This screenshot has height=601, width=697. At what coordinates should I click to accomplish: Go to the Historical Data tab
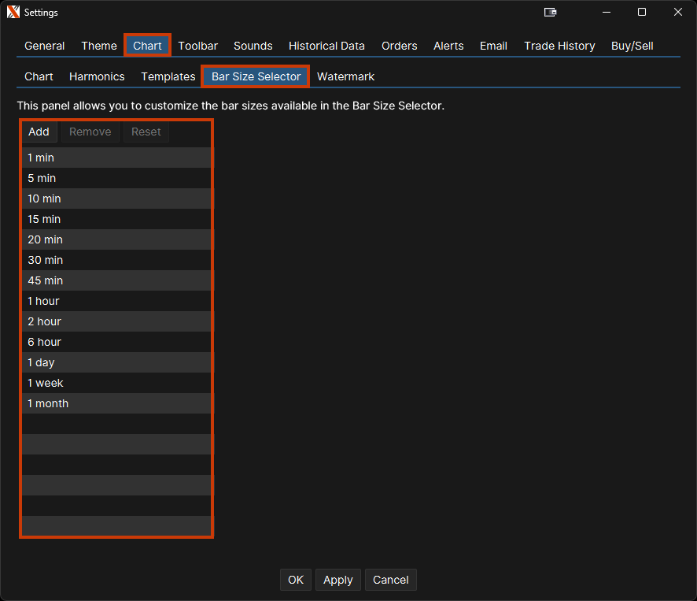326,46
